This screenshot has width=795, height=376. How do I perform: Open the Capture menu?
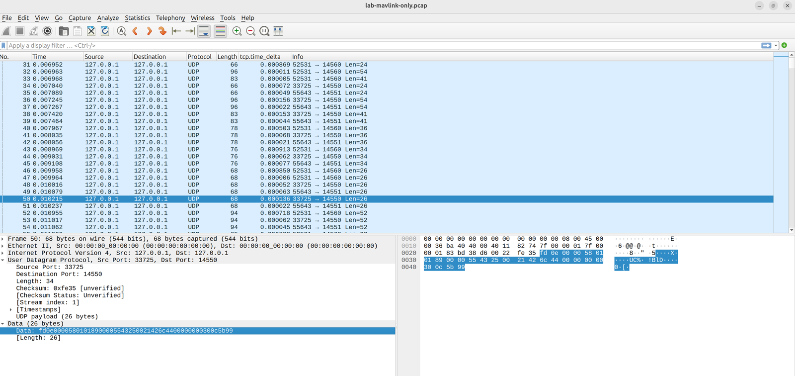pyautogui.click(x=79, y=18)
